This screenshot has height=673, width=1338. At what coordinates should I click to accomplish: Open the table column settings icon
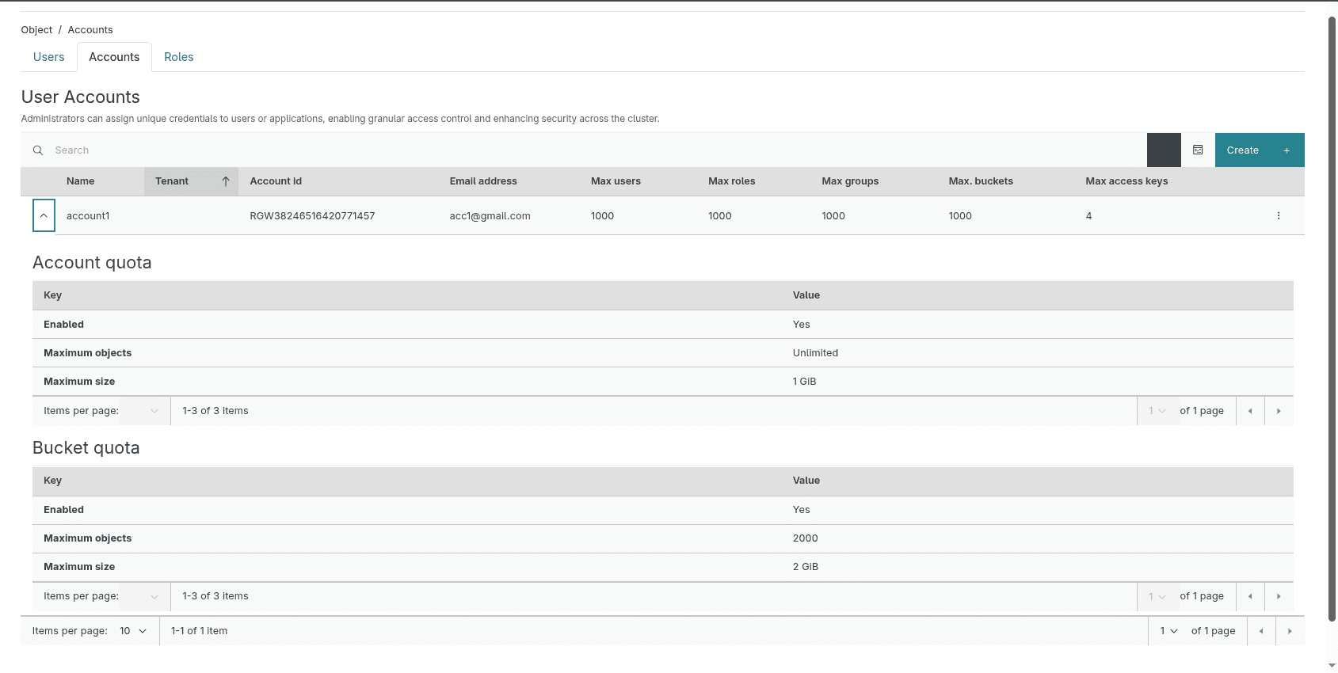(x=1198, y=150)
